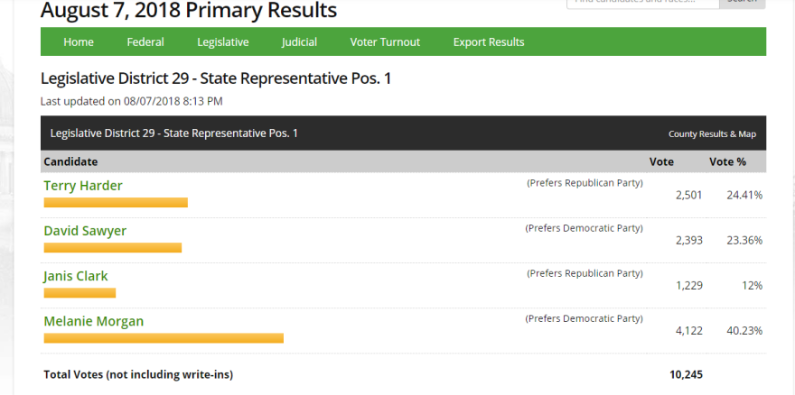This screenshot has height=395, width=795.
Task: Click the Vote column header
Action: pos(661,161)
